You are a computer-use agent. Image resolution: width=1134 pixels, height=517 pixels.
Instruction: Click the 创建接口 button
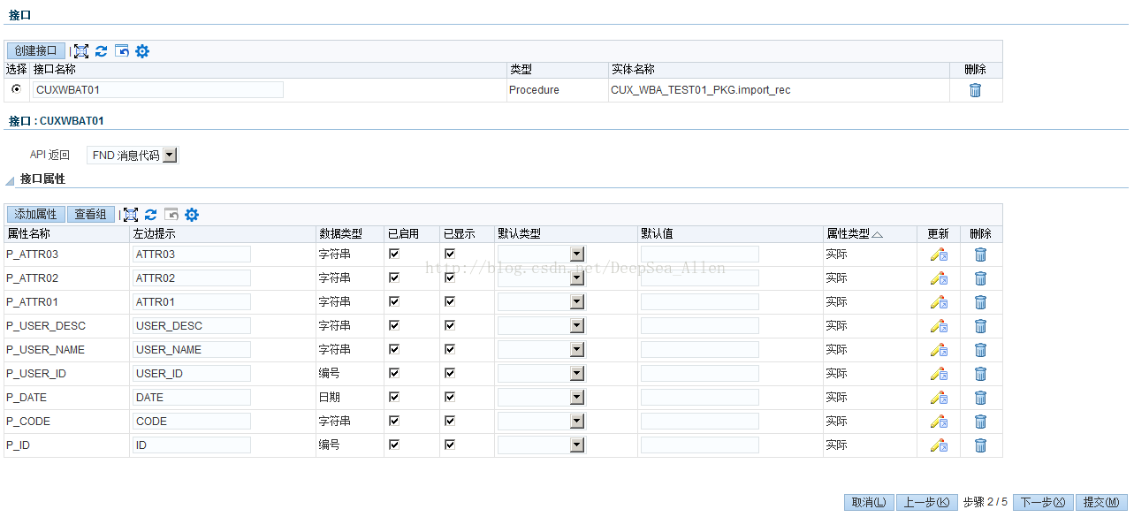click(36, 51)
